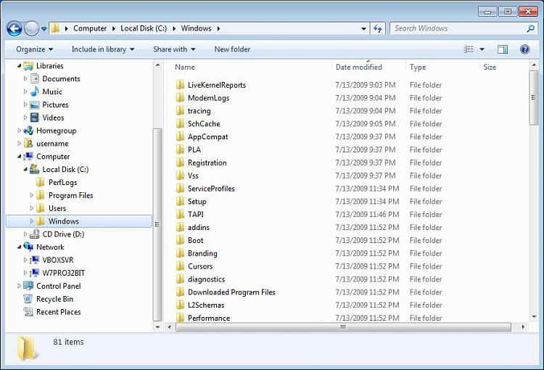Select the SchCache folder
Viewport: 544px width, 370px height.
204,124
